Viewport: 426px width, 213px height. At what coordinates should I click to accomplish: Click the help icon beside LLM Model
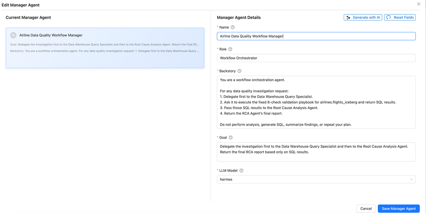[x=241, y=171]
